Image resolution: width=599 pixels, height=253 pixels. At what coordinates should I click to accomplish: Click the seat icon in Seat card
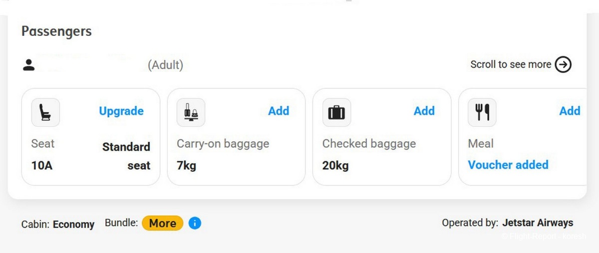point(45,112)
